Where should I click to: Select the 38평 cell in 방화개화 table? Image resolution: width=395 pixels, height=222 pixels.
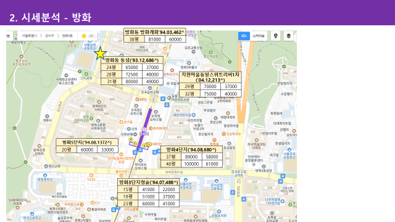pyautogui.click(x=135, y=39)
